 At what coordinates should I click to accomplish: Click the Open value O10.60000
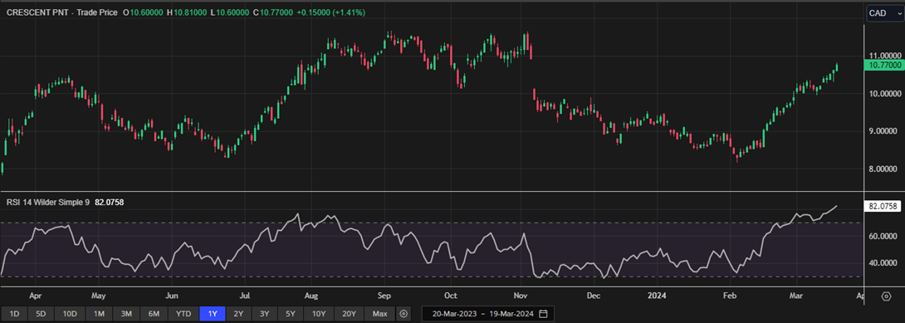coord(144,12)
